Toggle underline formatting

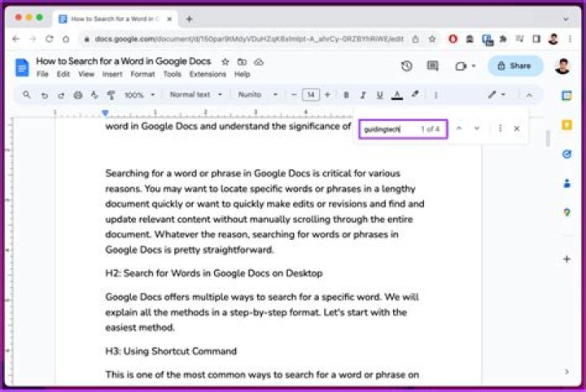pyautogui.click(x=378, y=95)
